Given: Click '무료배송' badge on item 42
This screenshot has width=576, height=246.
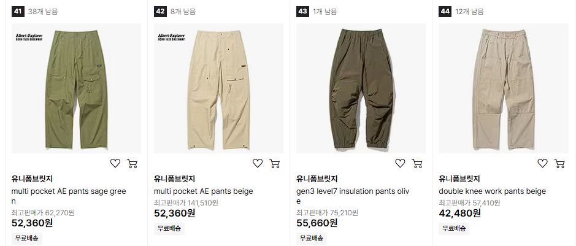Looking at the screenshot, I should [169, 228].
